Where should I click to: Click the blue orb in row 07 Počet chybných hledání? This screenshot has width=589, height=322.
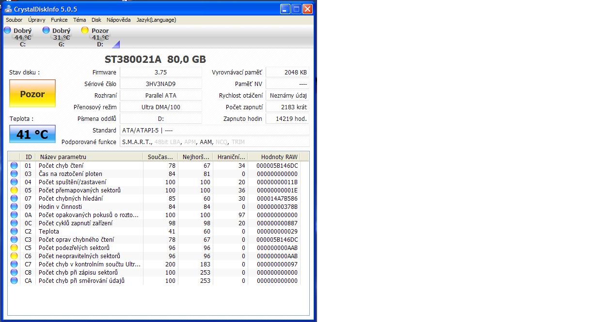click(x=14, y=198)
